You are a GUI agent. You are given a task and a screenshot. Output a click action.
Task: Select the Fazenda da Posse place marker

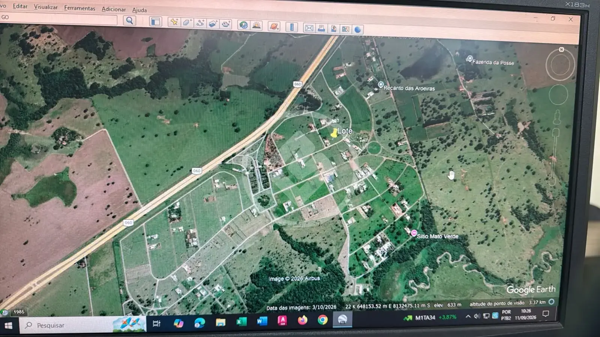tap(469, 58)
